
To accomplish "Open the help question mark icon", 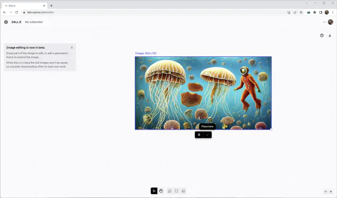I will (322, 35).
